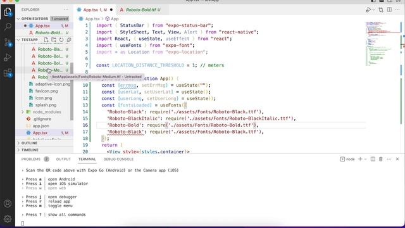Open the DEBUG CONSOLE panel tab

coord(118,159)
